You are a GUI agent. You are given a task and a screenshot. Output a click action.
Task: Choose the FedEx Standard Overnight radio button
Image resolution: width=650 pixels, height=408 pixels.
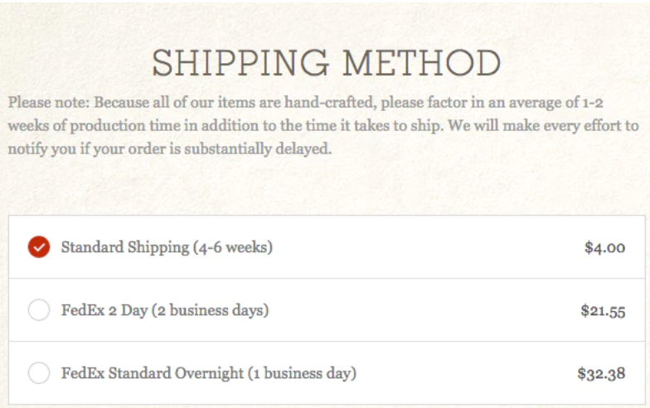[39, 373]
